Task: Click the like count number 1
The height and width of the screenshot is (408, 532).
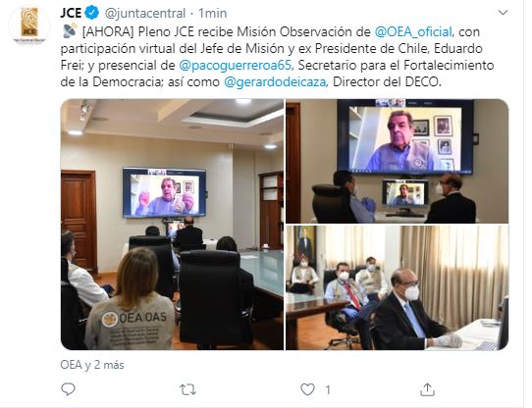Action: 328,389
